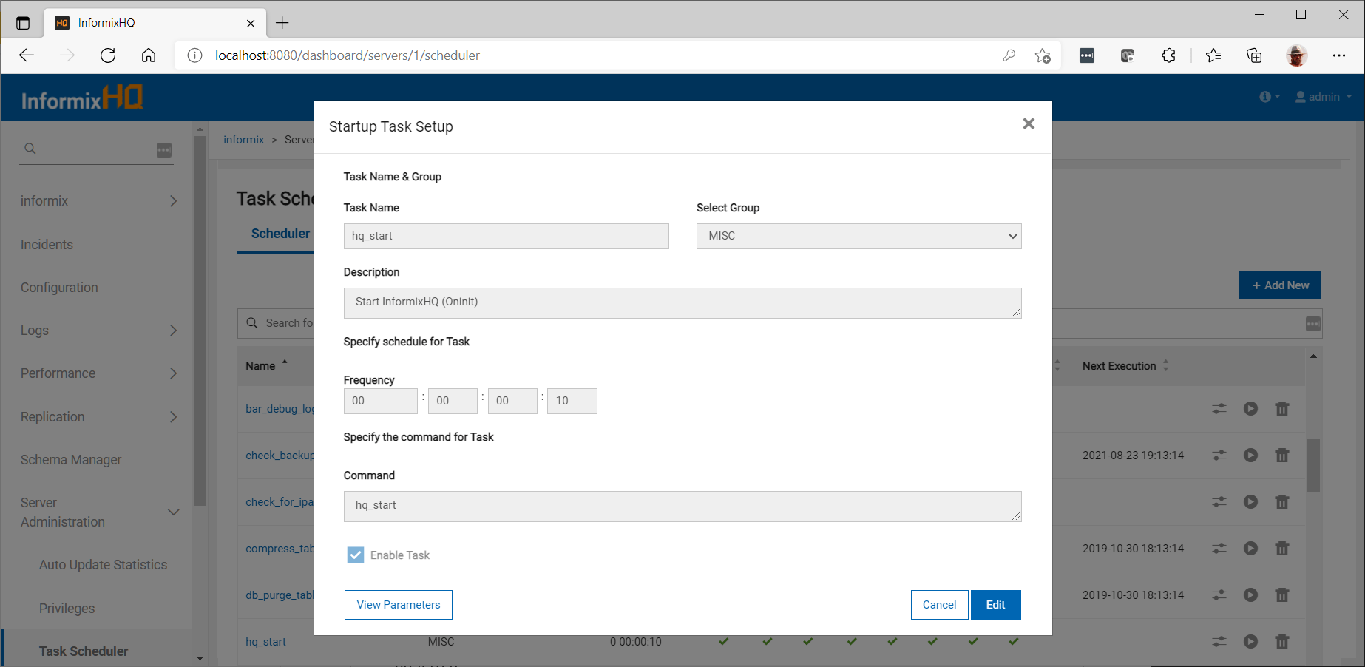Click the browser refresh icon

pyautogui.click(x=108, y=55)
